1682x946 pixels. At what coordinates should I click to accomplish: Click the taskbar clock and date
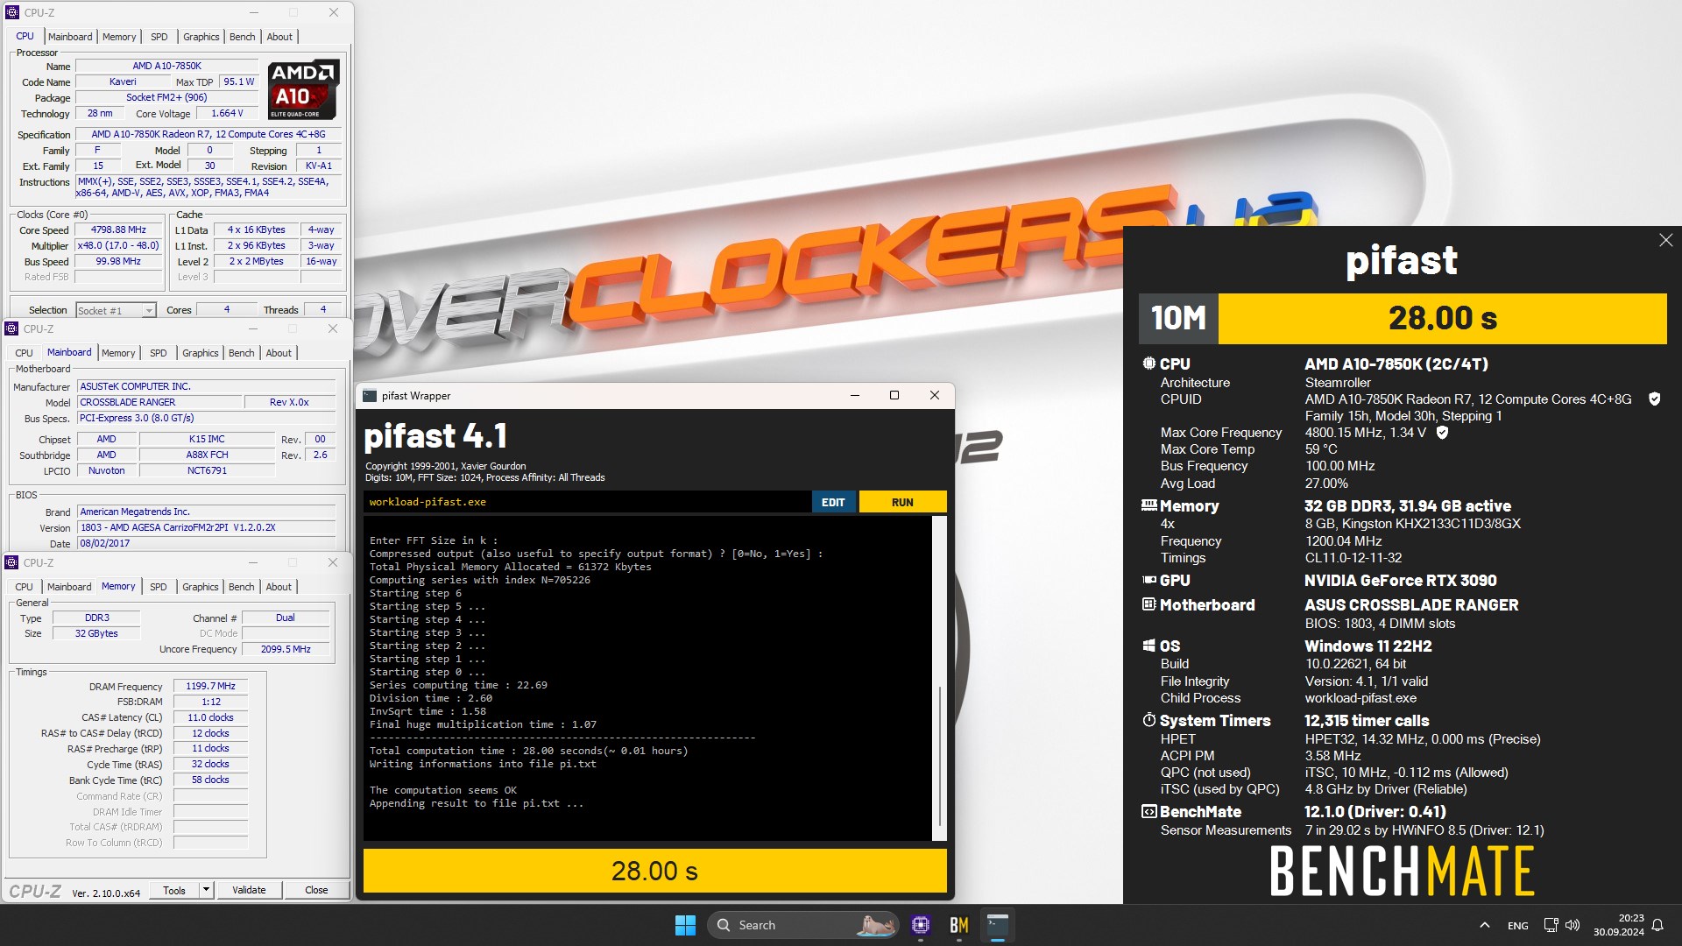[x=1618, y=925]
